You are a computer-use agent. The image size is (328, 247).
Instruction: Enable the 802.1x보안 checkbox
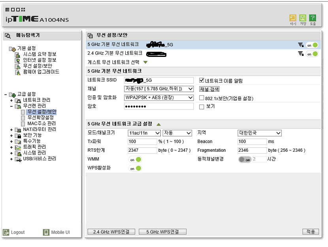202,98
